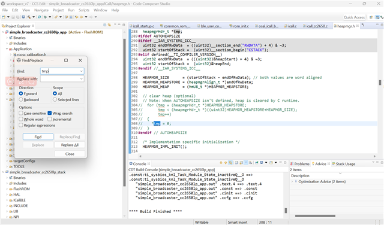Screen dimensions: 384x225
Task: Open the Scripts menu
Action: [x=84, y=10]
